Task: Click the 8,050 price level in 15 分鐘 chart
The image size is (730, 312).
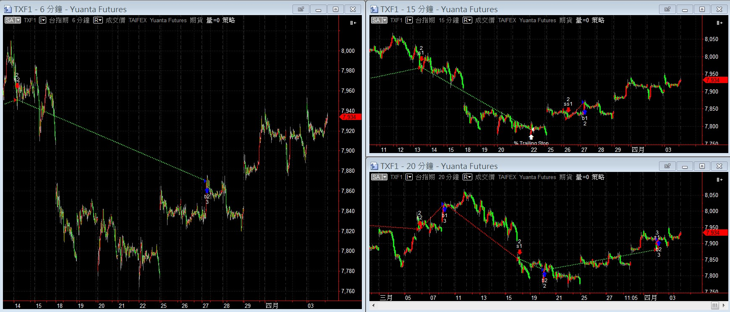Action: coord(711,39)
